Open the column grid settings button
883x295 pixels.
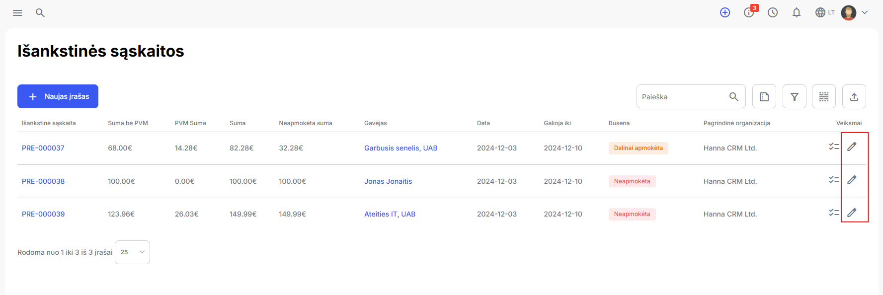point(824,96)
